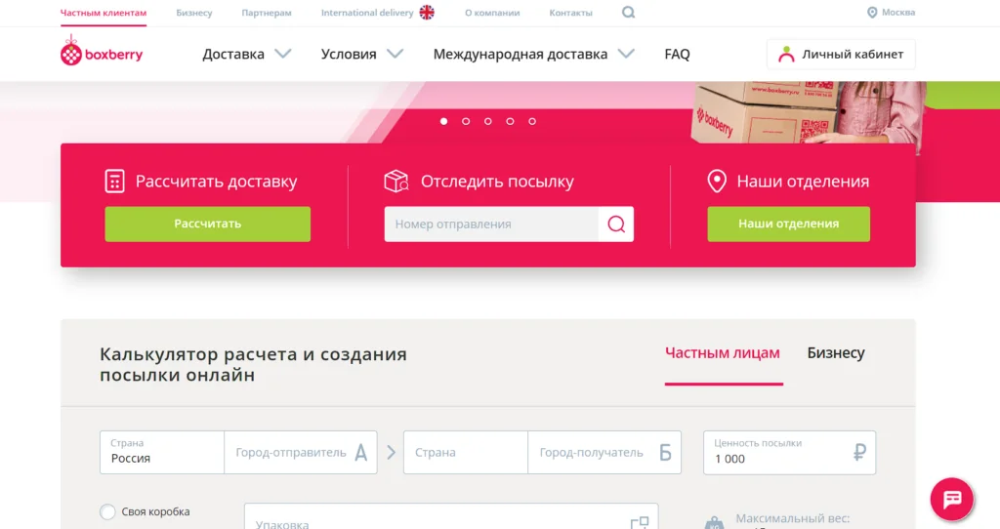Go to the second carousel slide dot
Image resolution: width=1000 pixels, height=529 pixels.
(466, 121)
